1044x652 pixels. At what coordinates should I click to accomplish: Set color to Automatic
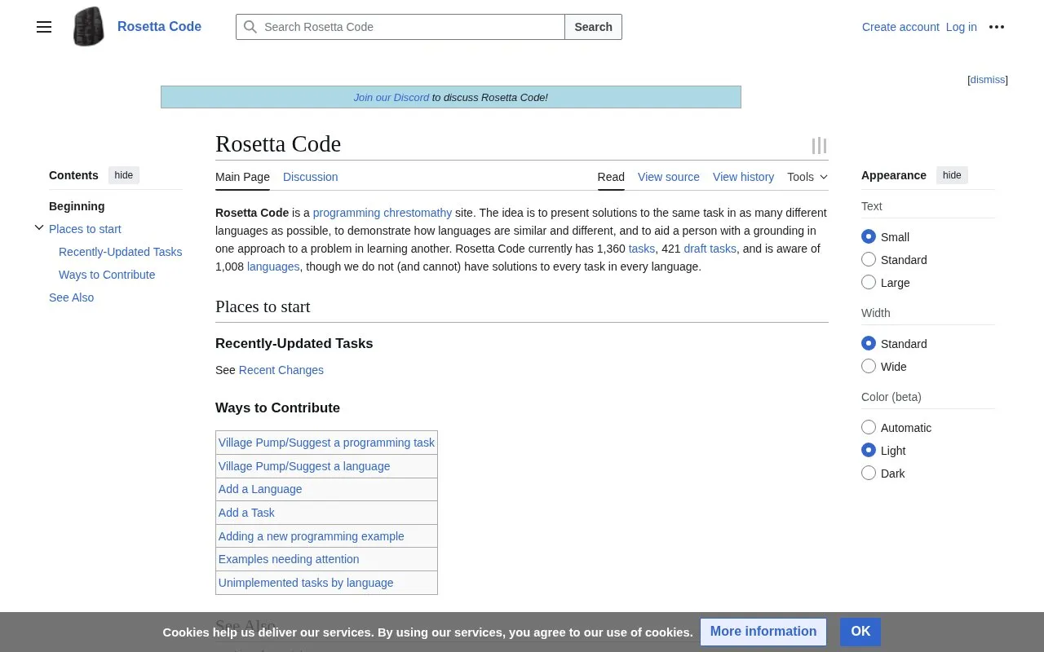click(x=869, y=427)
